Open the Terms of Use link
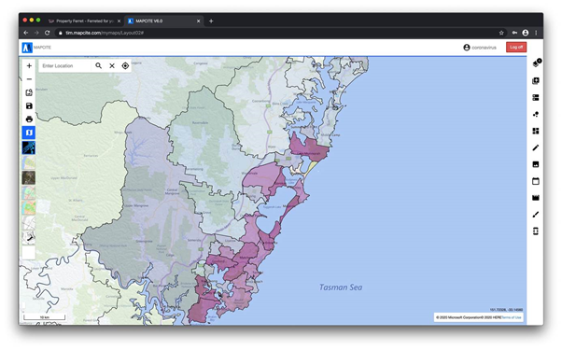This screenshot has width=562, height=350. 512,317
